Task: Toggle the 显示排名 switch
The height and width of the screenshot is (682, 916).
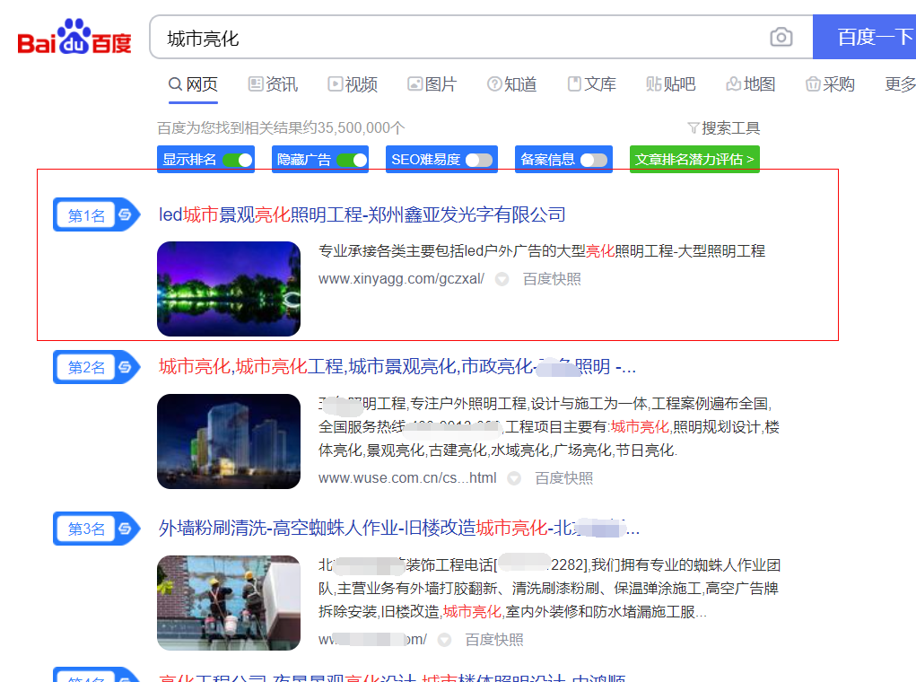Action: [x=237, y=160]
